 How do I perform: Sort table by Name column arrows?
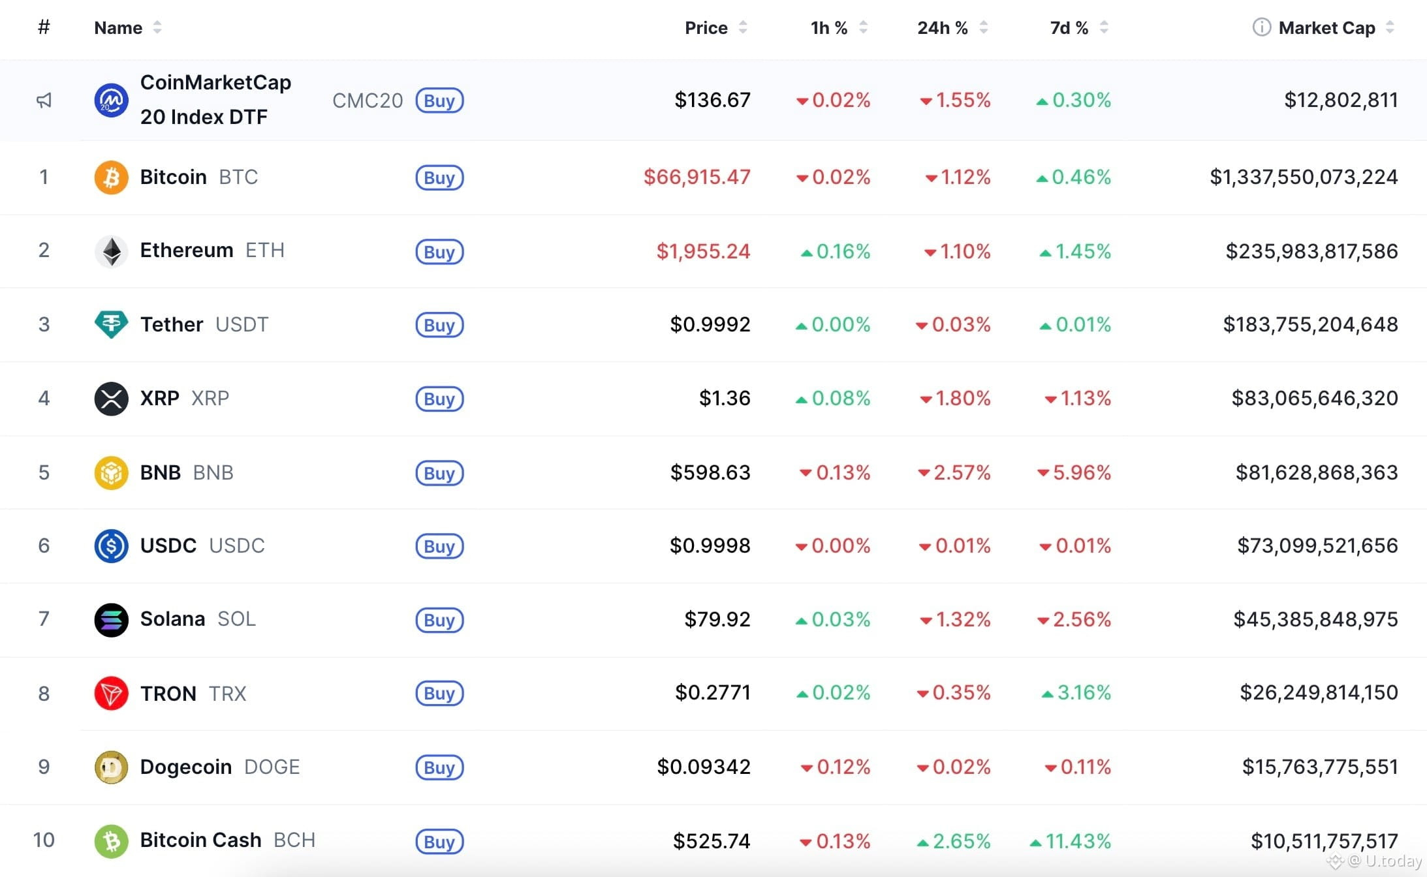tap(157, 27)
